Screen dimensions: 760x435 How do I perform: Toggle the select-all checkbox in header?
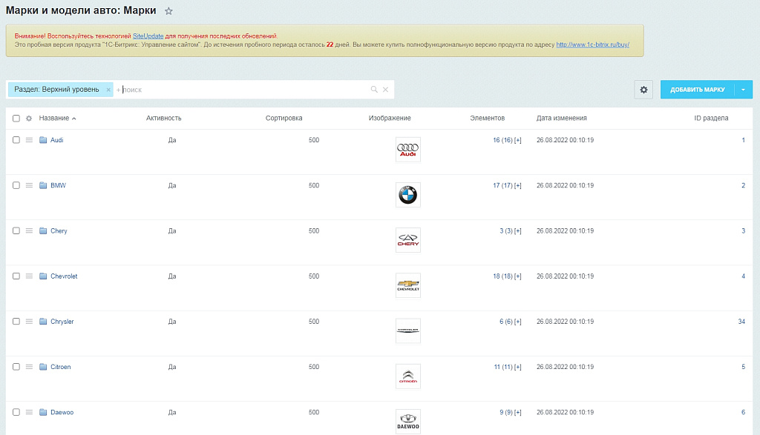coord(16,119)
